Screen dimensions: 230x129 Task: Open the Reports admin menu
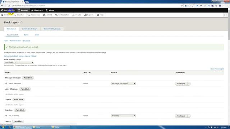pyautogui.click(x=89, y=15)
